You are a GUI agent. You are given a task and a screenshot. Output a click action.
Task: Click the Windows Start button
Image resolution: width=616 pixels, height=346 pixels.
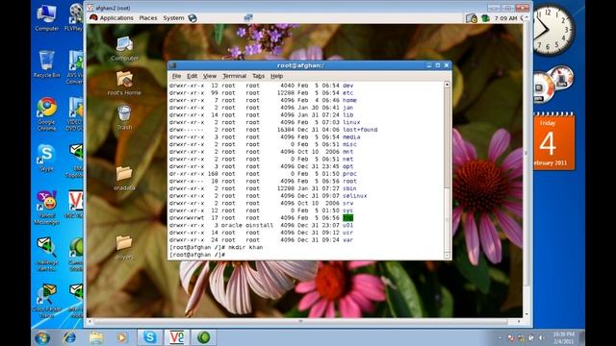click(x=42, y=337)
